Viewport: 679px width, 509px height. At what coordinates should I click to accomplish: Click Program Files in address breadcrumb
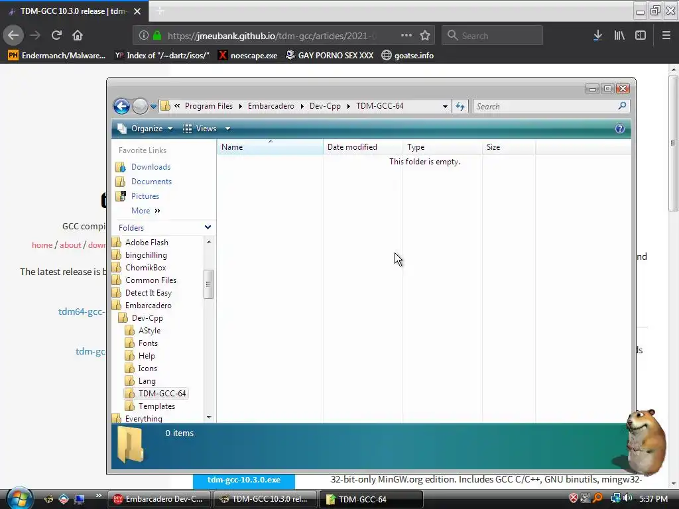click(209, 106)
